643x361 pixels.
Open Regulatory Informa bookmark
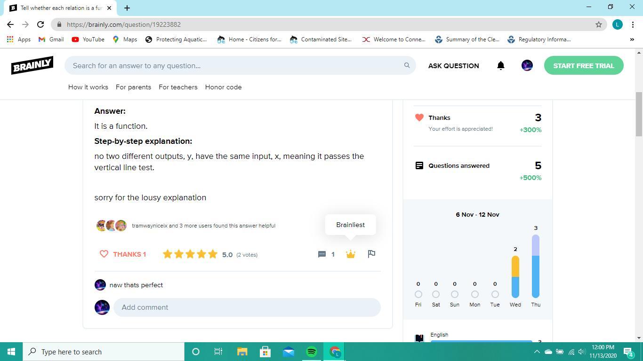click(x=539, y=39)
